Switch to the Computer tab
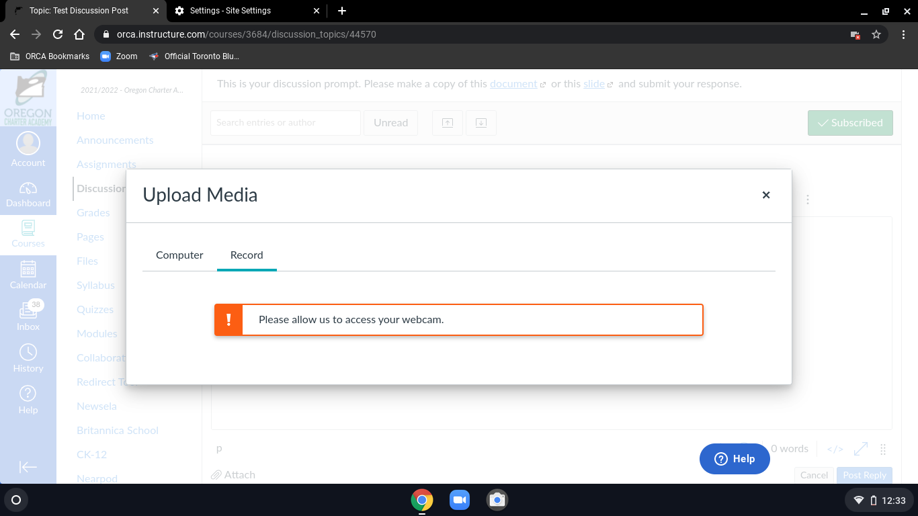The image size is (918, 516). tap(179, 255)
